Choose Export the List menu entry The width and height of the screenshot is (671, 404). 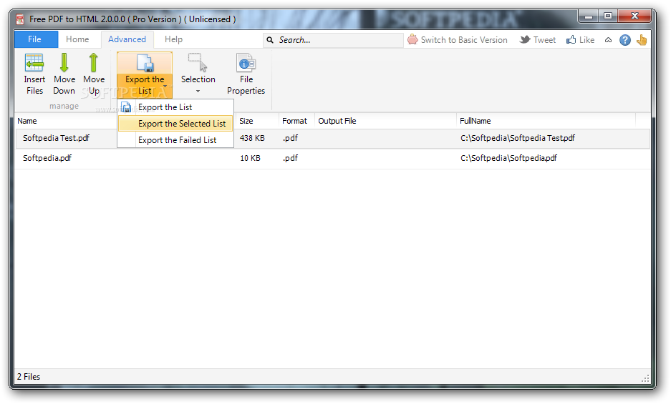click(175, 107)
